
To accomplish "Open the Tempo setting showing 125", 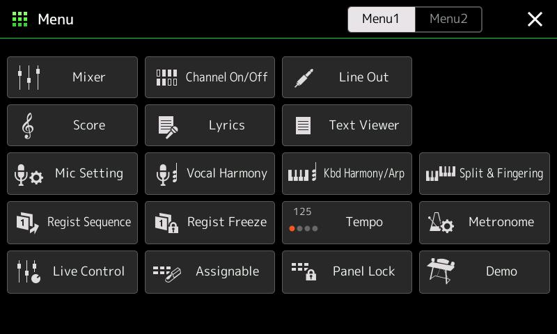I will click(347, 223).
